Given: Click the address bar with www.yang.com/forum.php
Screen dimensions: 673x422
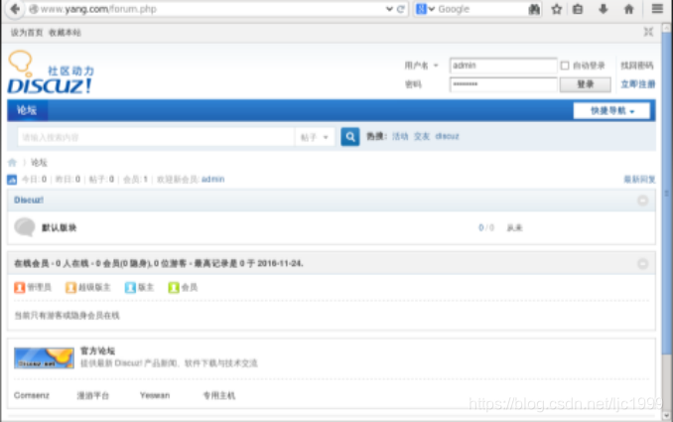Looking at the screenshot, I should pos(206,9).
